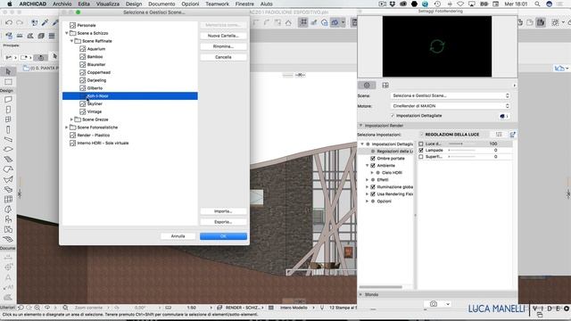Viewport: 571px width, 321px height.
Task: Open the Archivio menu
Action: (62, 4)
